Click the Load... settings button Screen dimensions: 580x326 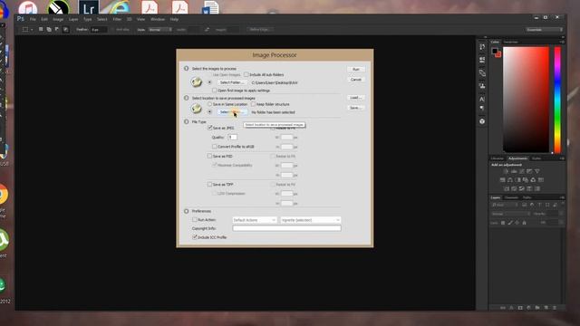(356, 98)
